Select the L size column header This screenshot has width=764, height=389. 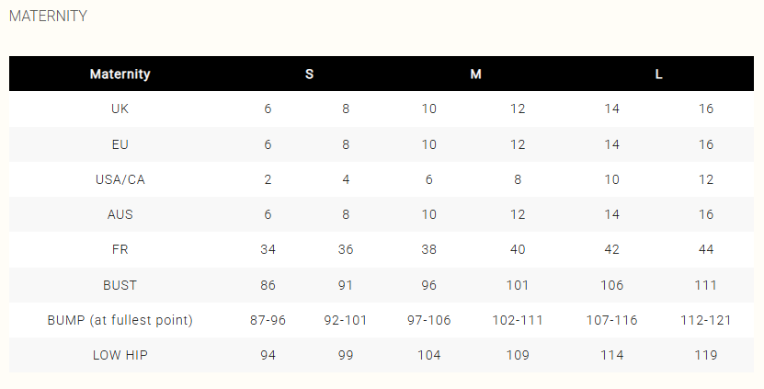tap(659, 74)
